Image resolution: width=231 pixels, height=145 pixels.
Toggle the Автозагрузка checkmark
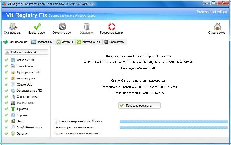(6, 78)
